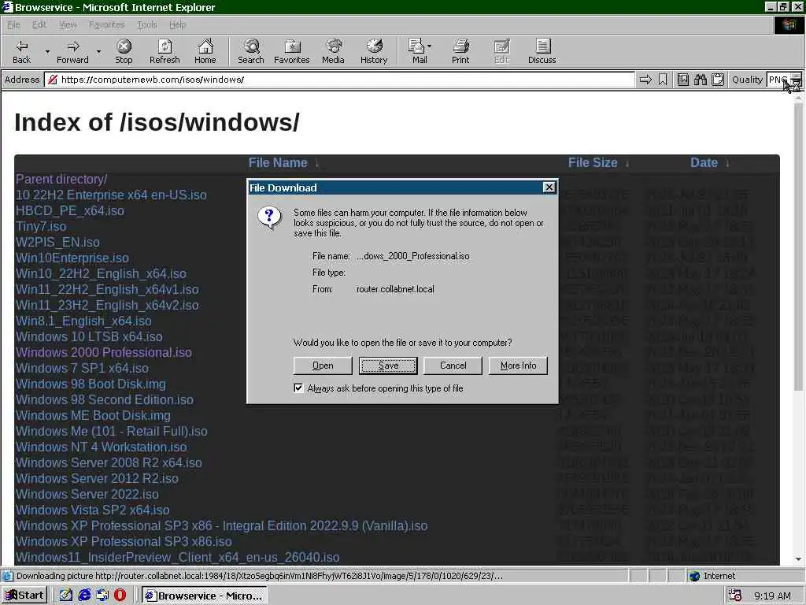806x605 pixels.
Task: Open Windows 7 SP1 x64.iso link
Action: 82,369
